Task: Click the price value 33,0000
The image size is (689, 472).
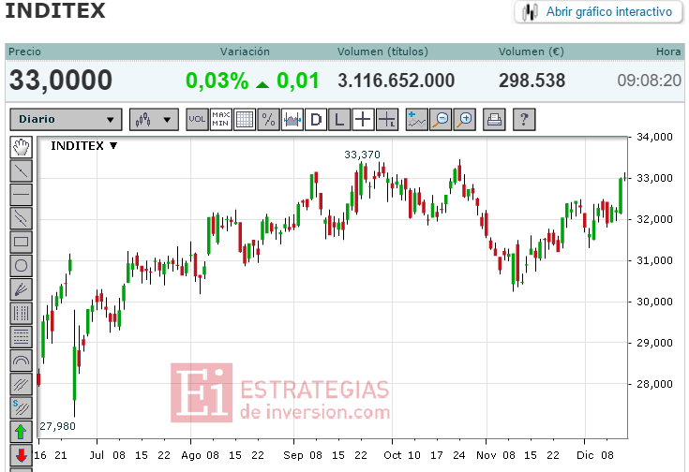Action: click(61, 81)
